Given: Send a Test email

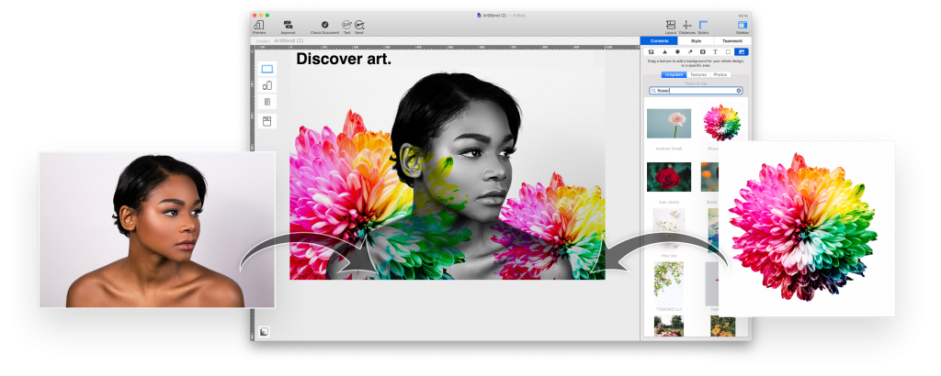Looking at the screenshot, I should 346,25.
